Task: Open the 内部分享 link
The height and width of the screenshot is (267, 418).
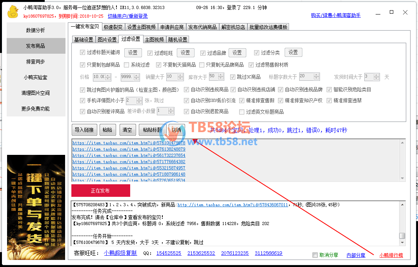Action: (356, 255)
